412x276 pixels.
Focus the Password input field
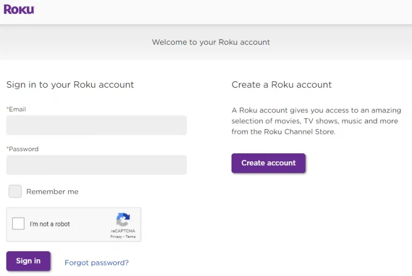coord(97,165)
